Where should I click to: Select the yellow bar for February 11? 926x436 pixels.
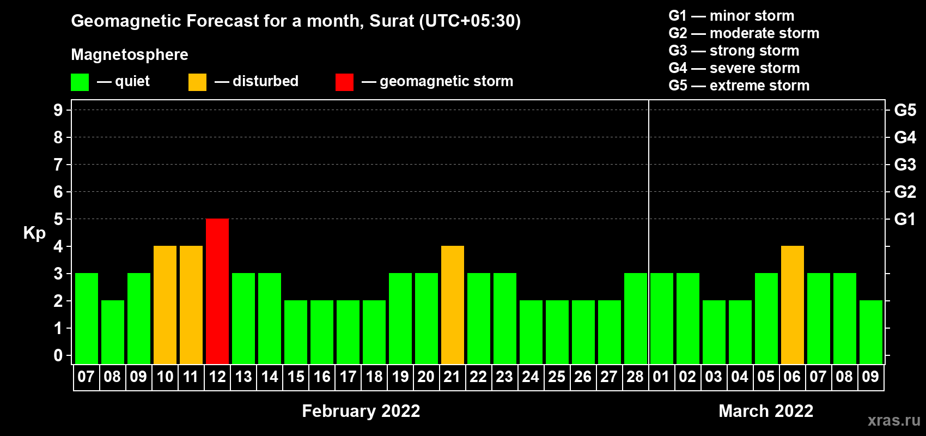pyautogui.click(x=191, y=305)
